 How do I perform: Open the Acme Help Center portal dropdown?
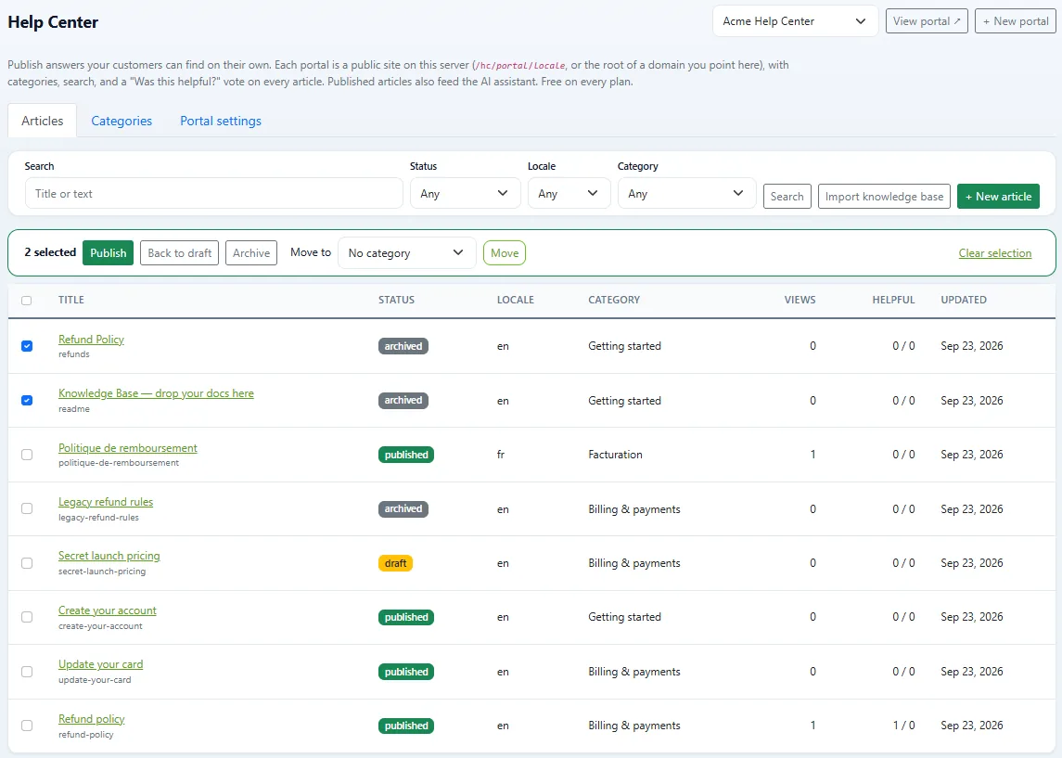[x=795, y=21]
